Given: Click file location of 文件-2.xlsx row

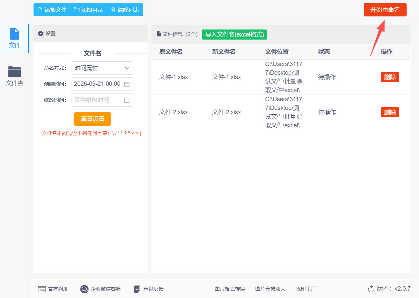Looking at the screenshot, I should [284, 112].
